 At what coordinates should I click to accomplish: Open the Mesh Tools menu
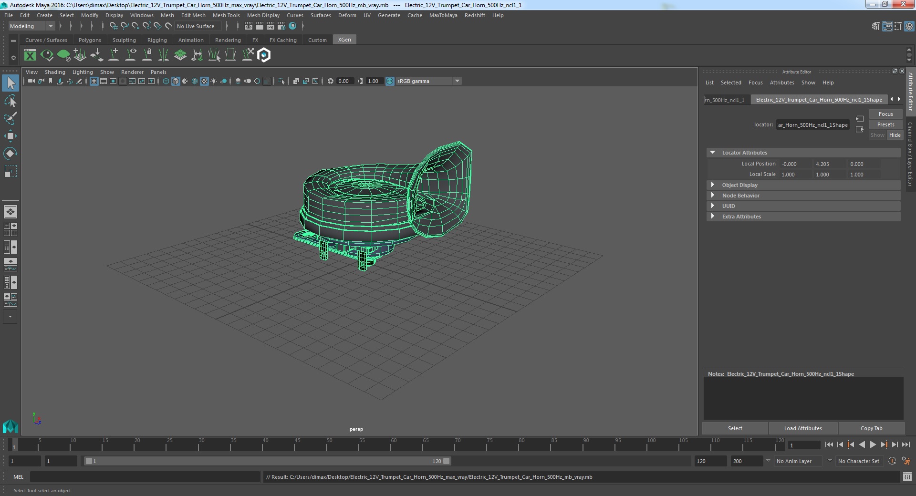pyautogui.click(x=226, y=15)
